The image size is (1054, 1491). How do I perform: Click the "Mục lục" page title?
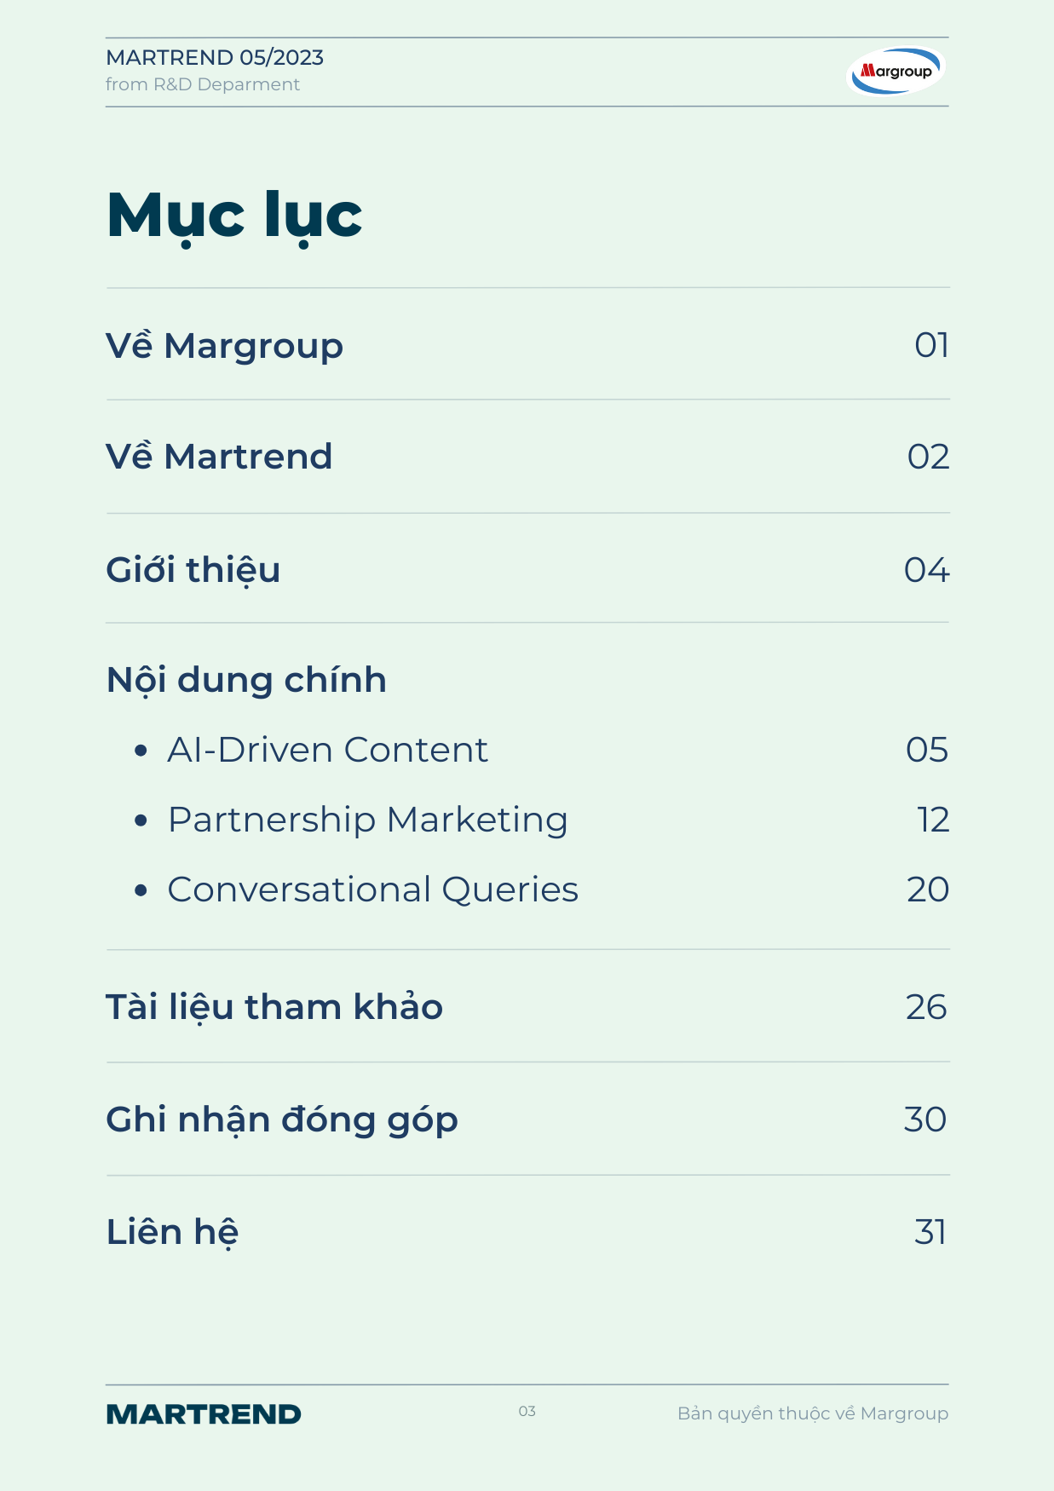tap(234, 215)
